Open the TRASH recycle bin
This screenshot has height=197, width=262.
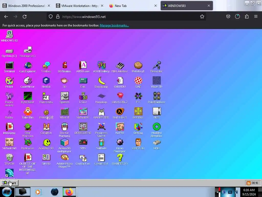point(9,160)
